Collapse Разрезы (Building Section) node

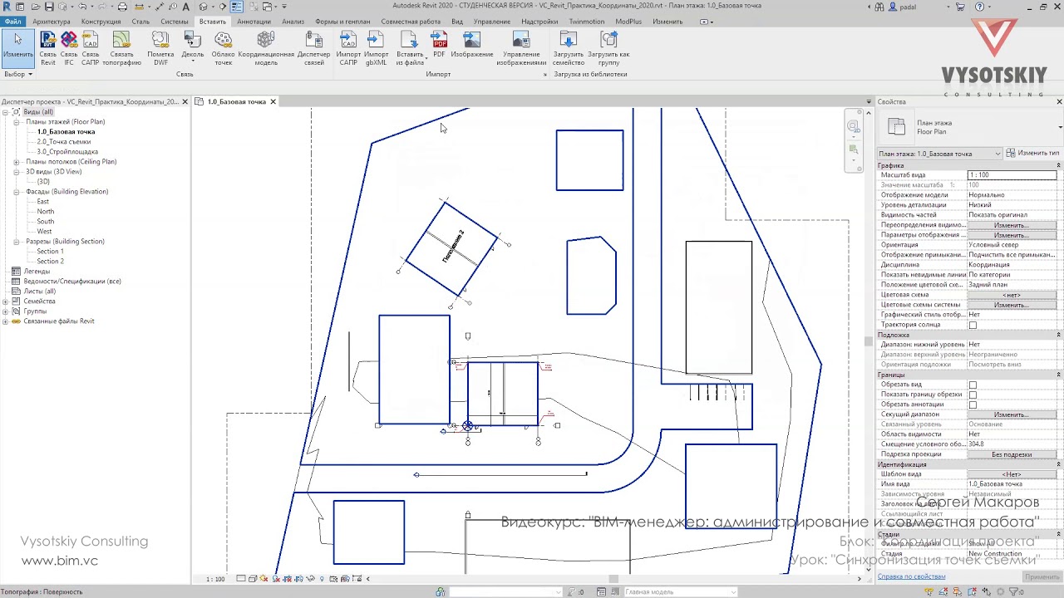(x=16, y=242)
